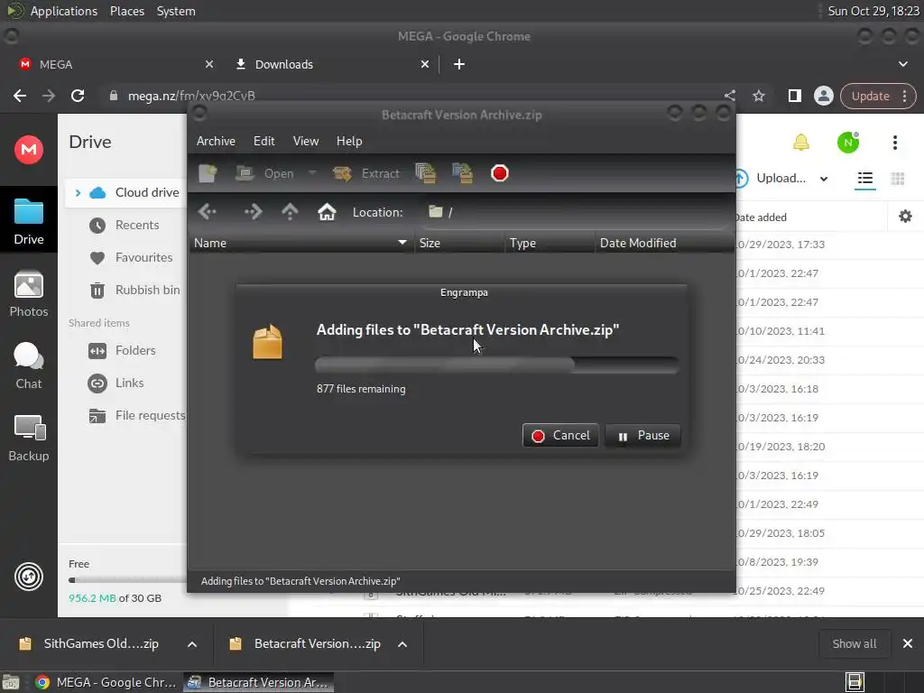
Task: Click the red Stop icon in toolbar
Action: 500,173
